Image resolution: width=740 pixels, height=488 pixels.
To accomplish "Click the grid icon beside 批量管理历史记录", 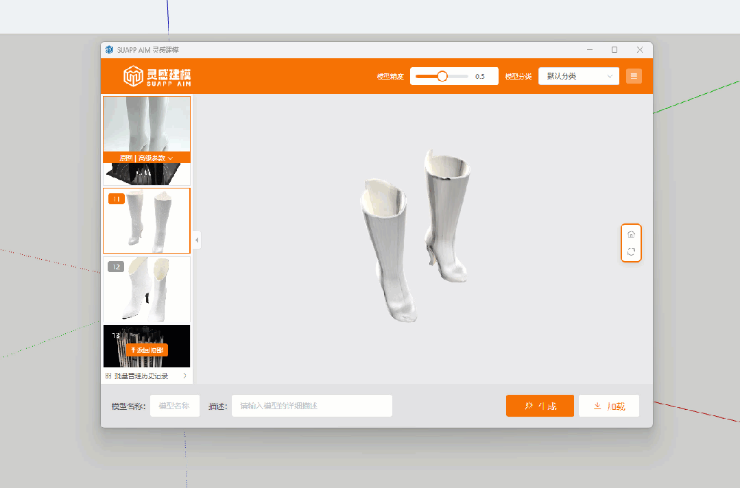I will pyautogui.click(x=108, y=376).
